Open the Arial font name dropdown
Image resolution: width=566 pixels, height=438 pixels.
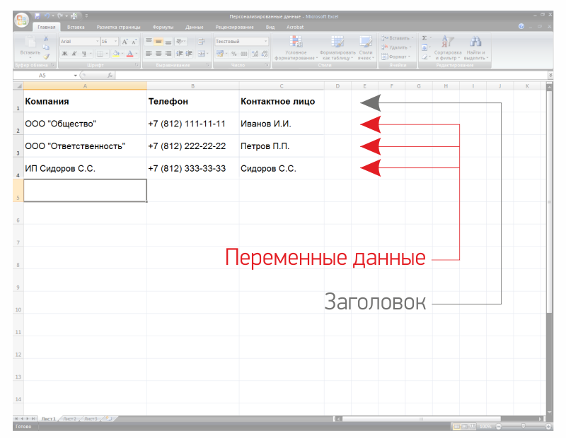tap(97, 42)
